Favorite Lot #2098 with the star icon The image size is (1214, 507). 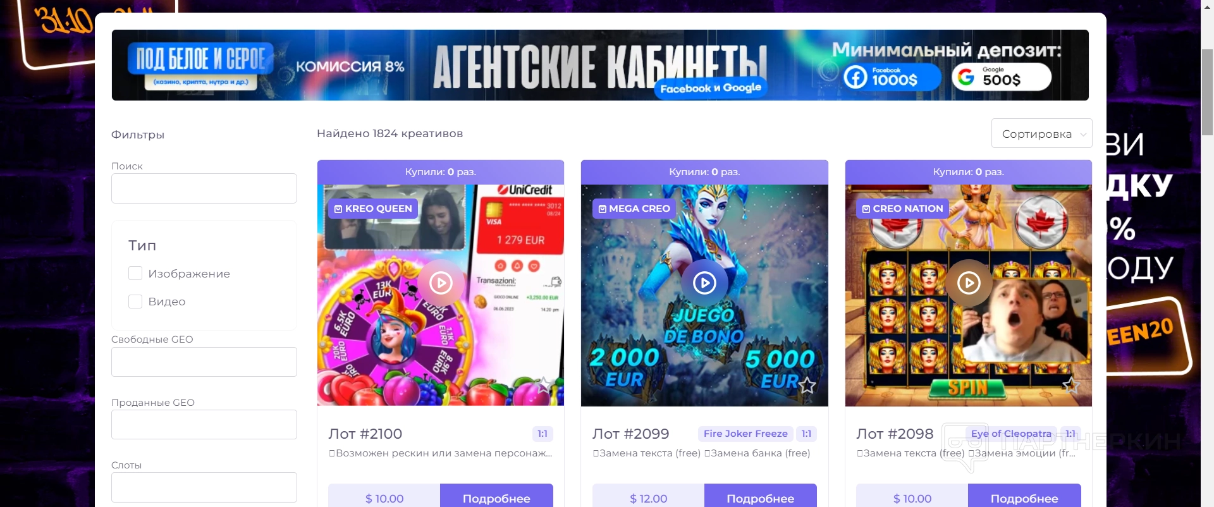pyautogui.click(x=1071, y=385)
